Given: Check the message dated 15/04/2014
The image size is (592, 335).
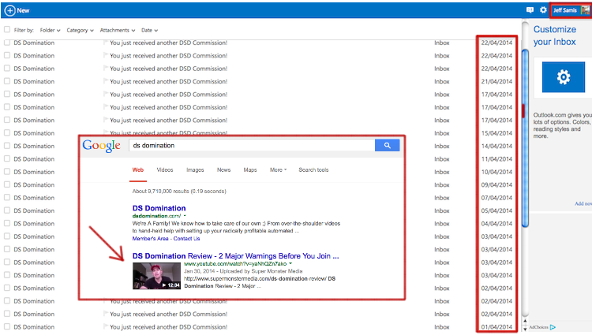Looking at the screenshot, I should point(7,132).
